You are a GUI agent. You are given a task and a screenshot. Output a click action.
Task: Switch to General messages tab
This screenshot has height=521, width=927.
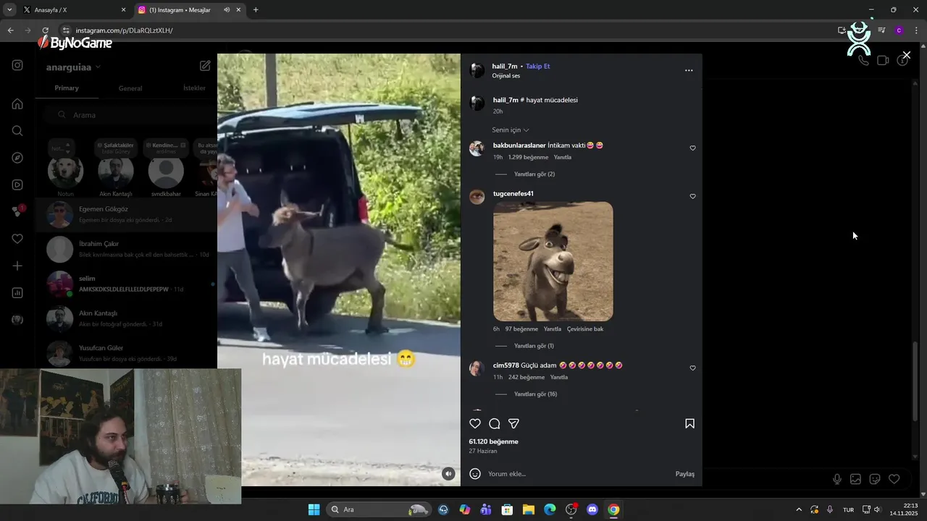[130, 88]
